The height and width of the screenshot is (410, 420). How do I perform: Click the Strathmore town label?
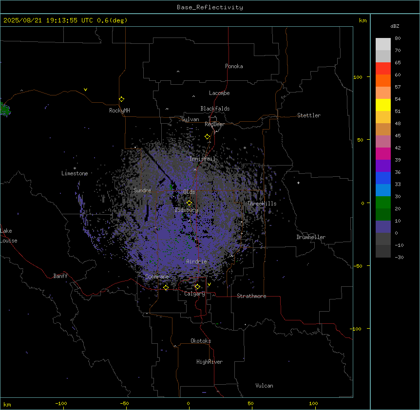point(251,296)
